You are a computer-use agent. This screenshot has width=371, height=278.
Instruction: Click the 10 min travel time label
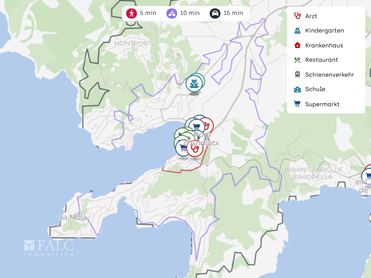pyautogui.click(x=190, y=13)
